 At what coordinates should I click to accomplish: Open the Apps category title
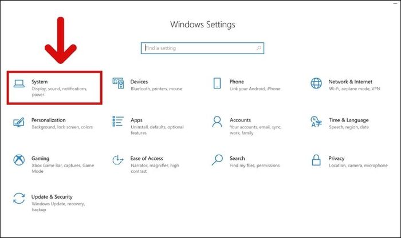136,120
